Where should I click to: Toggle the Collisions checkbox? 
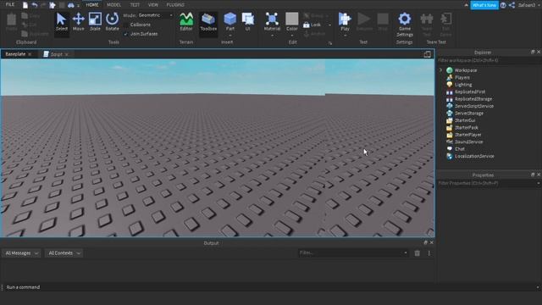[x=126, y=25]
